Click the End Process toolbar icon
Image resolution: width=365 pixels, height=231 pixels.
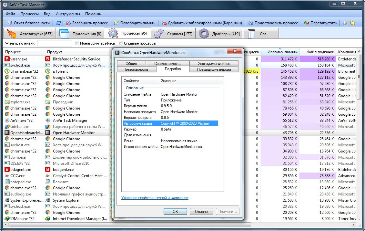pyautogui.click(x=68, y=23)
